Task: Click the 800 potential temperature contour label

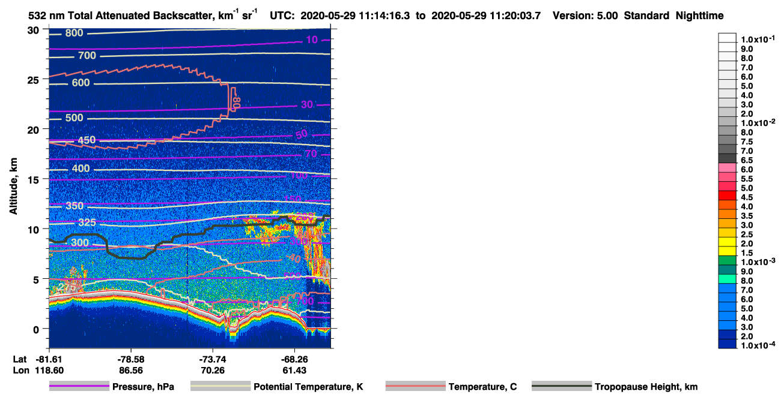Action: coord(74,33)
